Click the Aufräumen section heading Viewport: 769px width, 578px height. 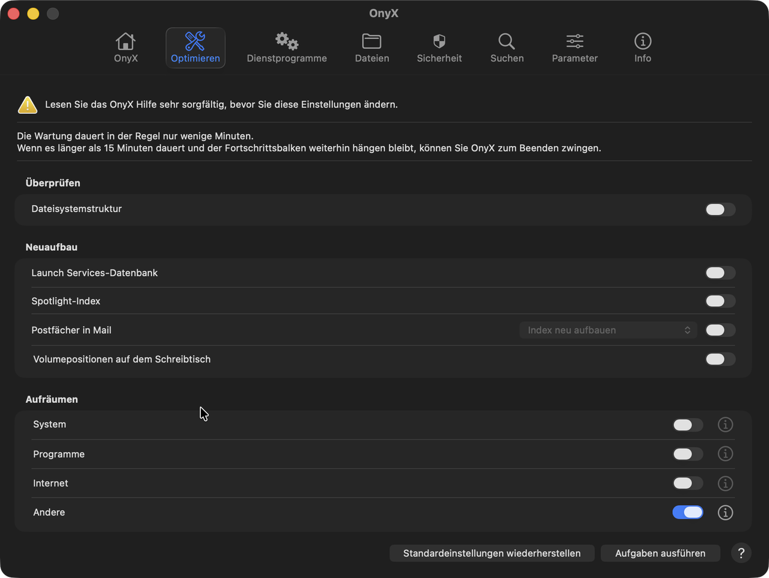pos(52,399)
